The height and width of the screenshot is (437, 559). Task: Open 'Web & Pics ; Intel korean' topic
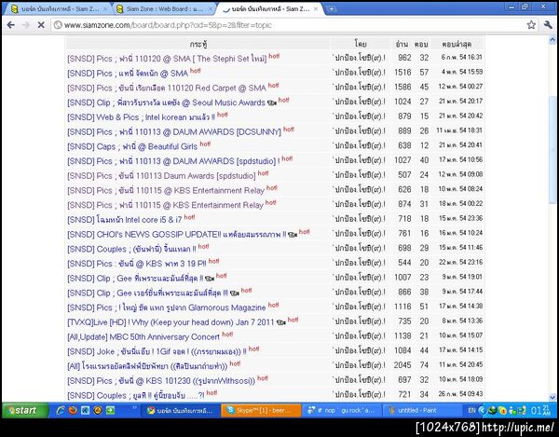point(142,117)
